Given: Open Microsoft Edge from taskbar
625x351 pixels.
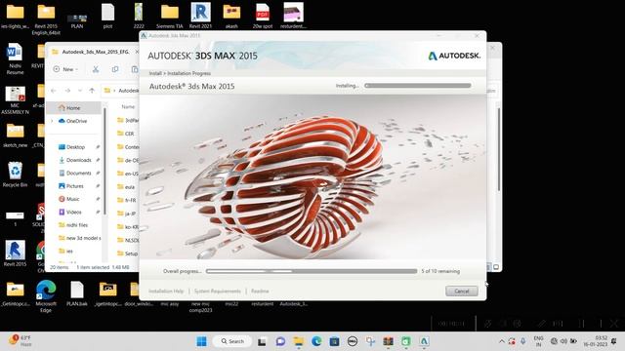Looking at the screenshot, I should [316, 341].
